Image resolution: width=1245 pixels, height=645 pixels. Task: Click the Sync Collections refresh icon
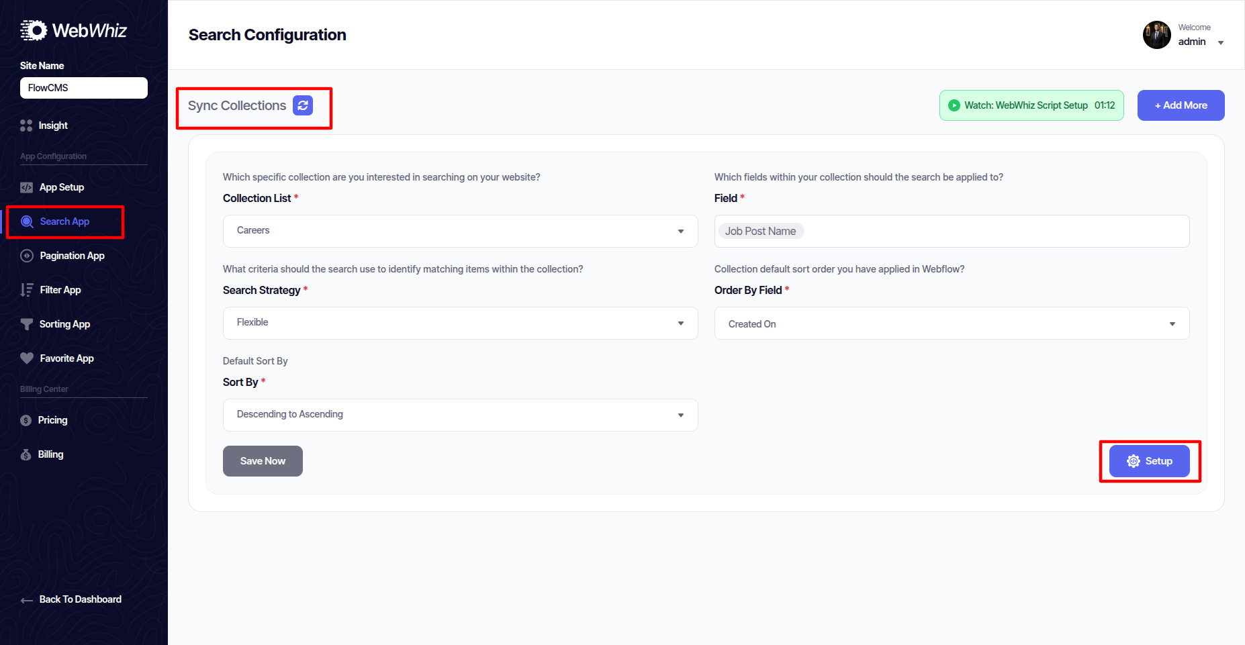coord(303,105)
